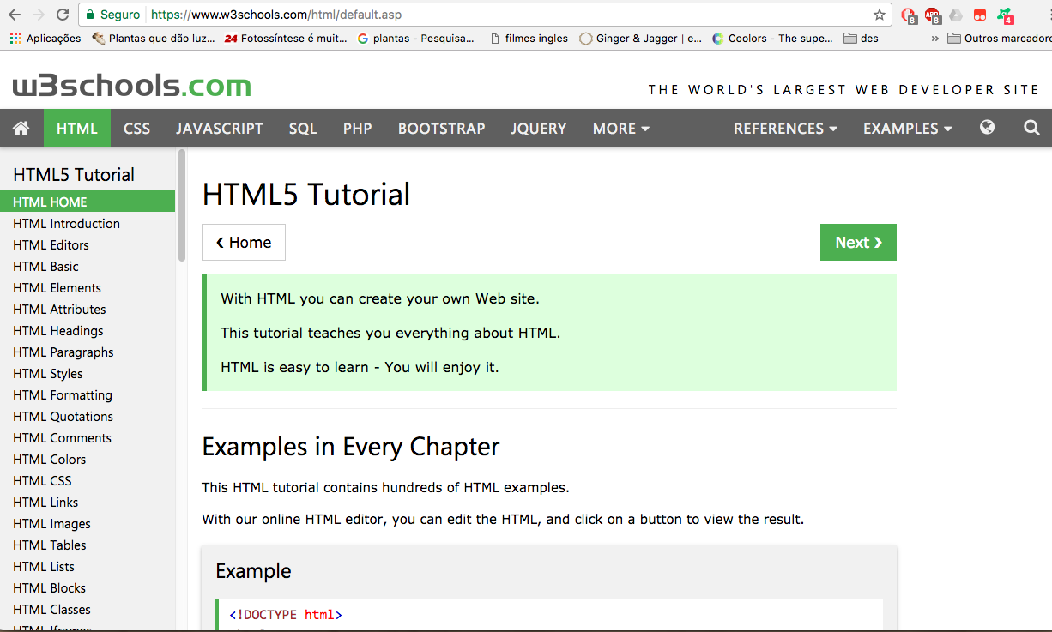1052x632 pixels.
Task: Open the MORE dropdown menu
Action: point(621,128)
